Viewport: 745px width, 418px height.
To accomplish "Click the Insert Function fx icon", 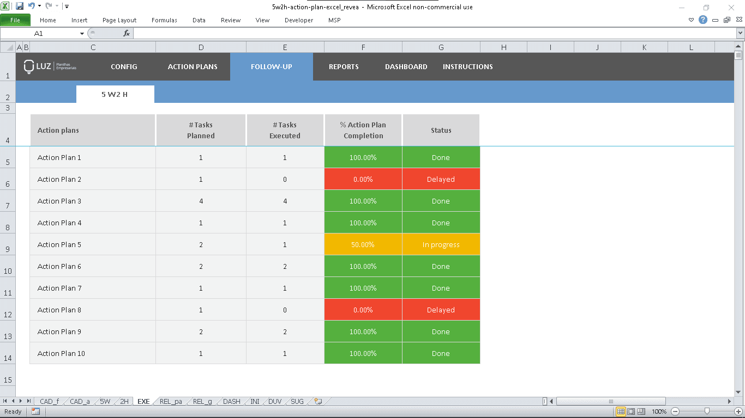I will tap(127, 33).
